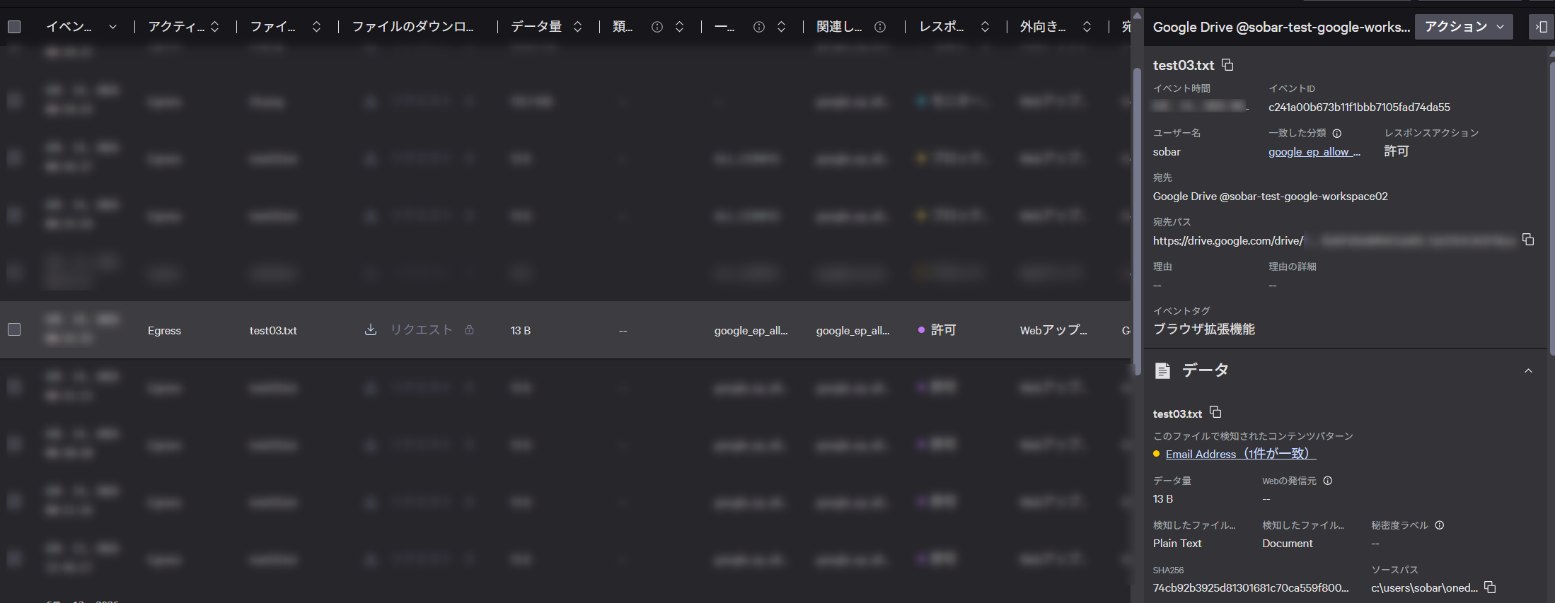
Task: Copy the test03.txt title filename at panel top
Action: click(1227, 65)
